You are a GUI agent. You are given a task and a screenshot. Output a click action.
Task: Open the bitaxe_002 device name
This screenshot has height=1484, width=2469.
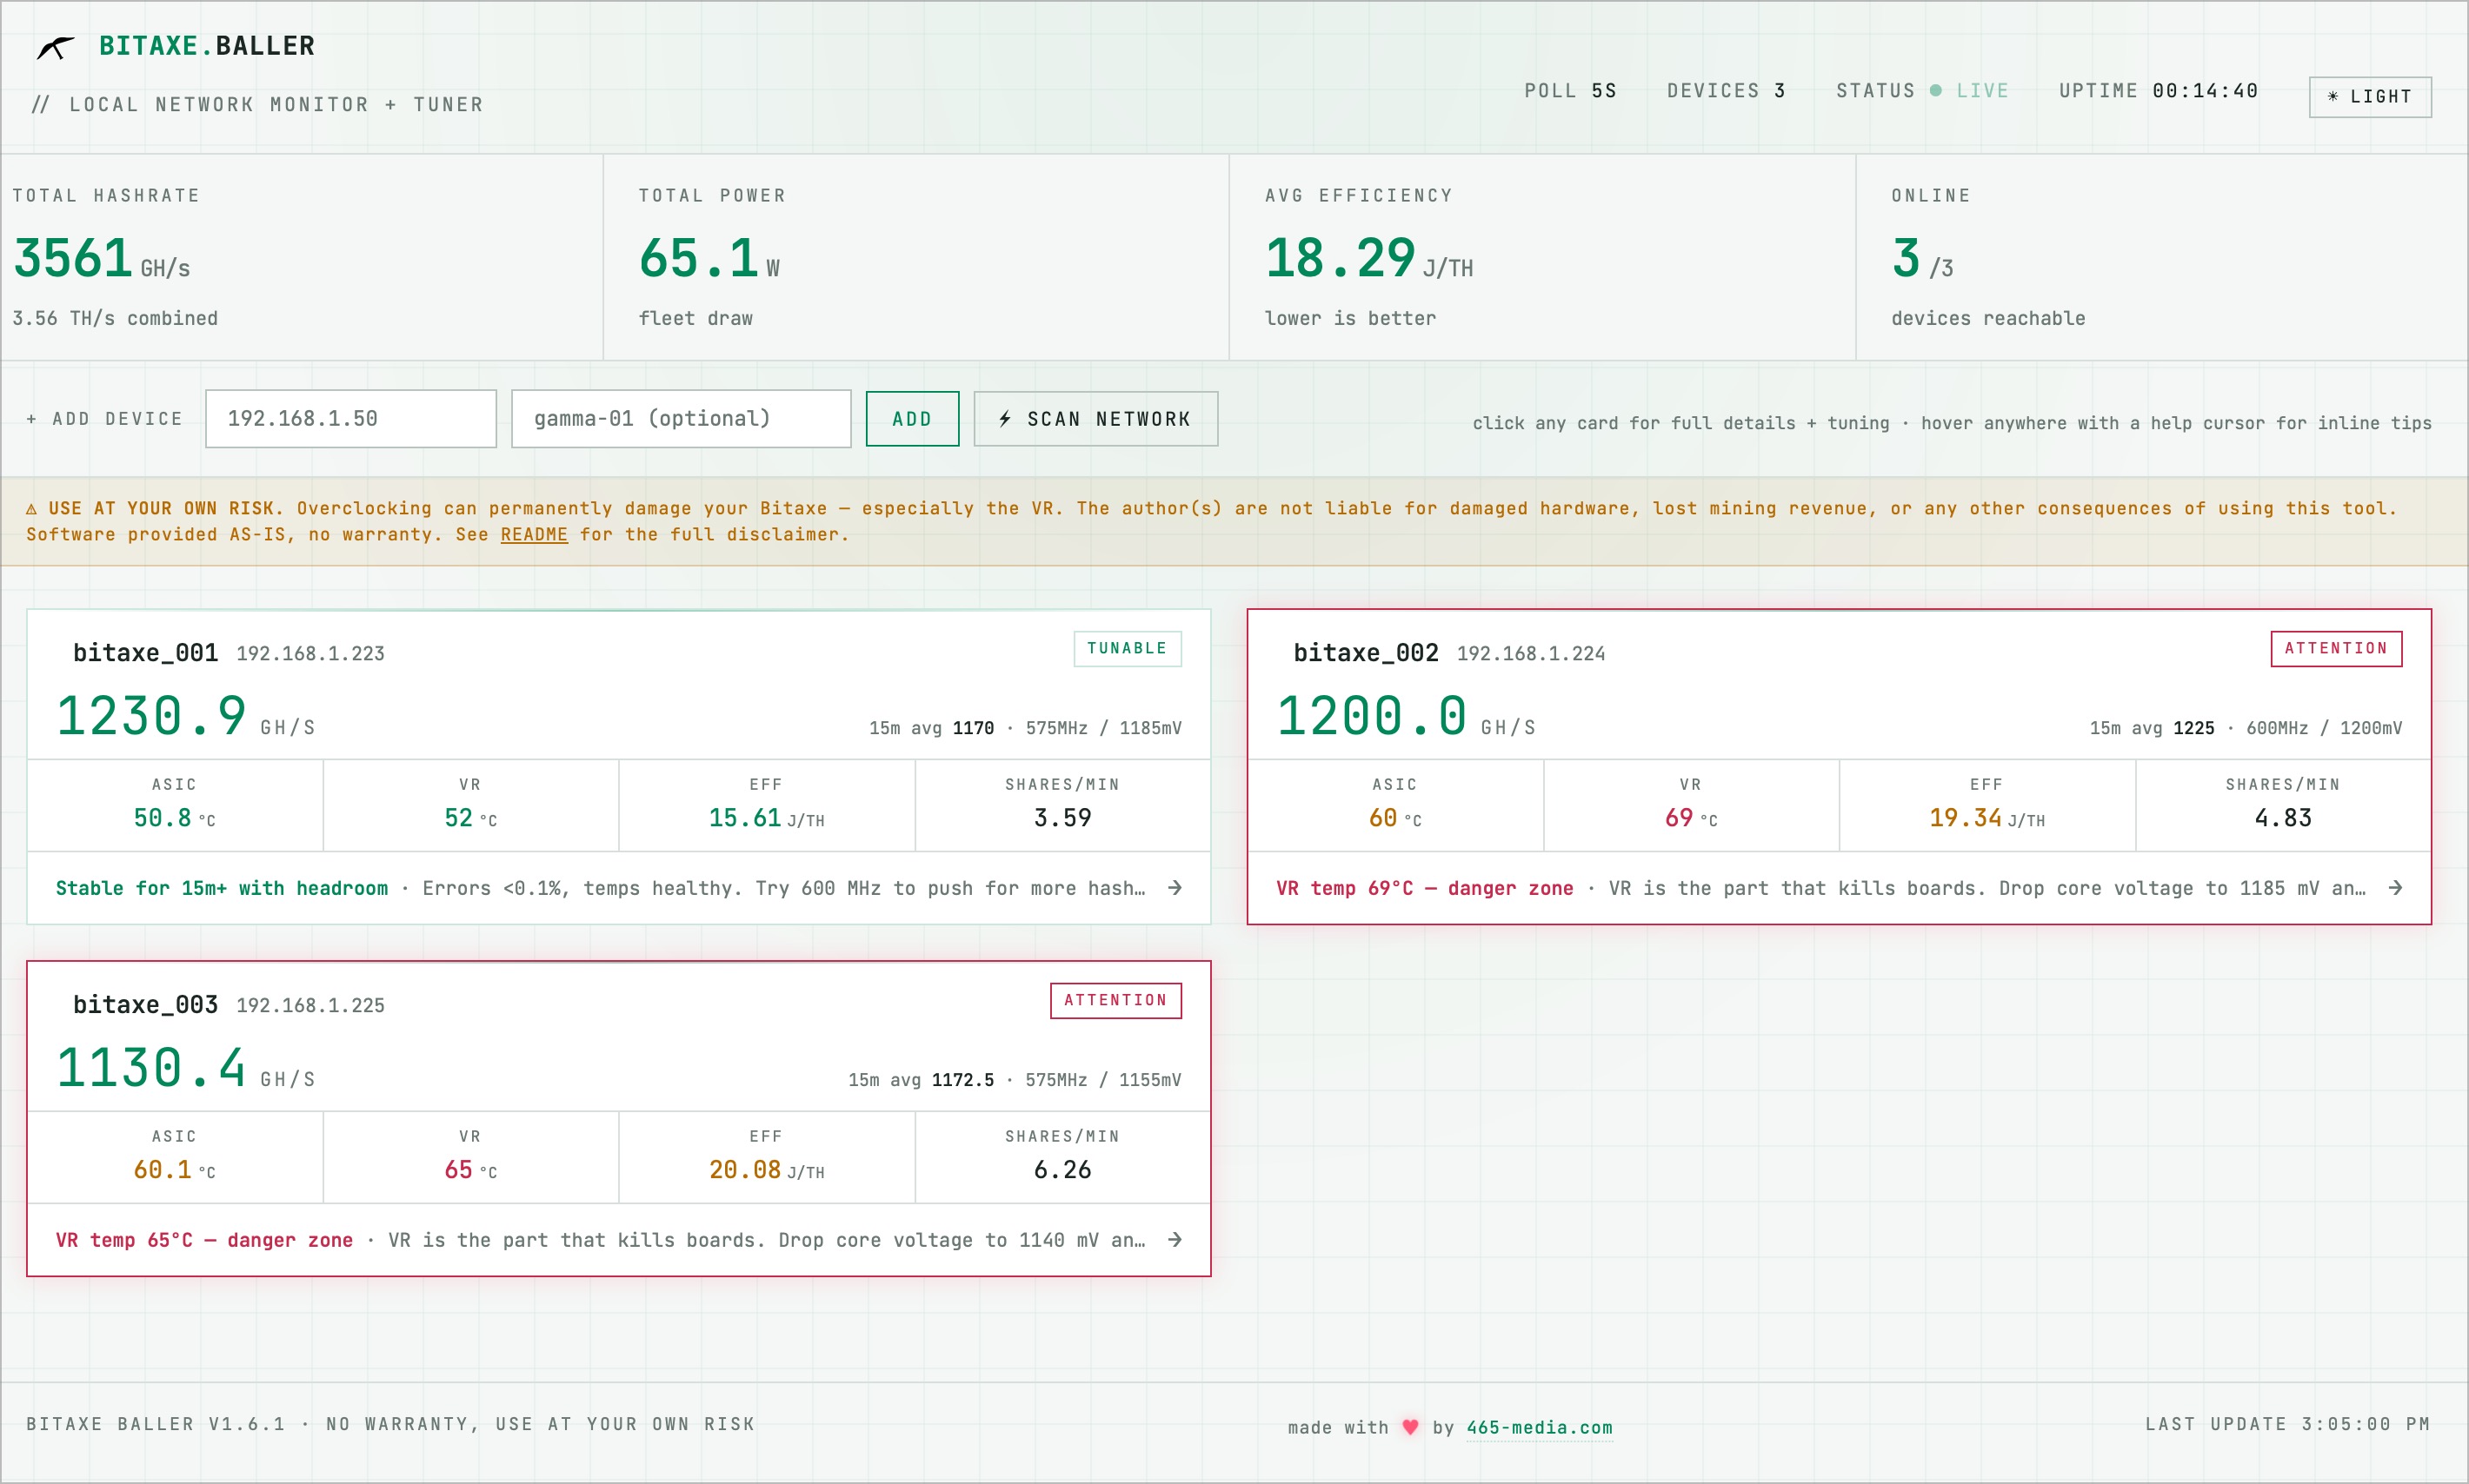coord(1367,653)
